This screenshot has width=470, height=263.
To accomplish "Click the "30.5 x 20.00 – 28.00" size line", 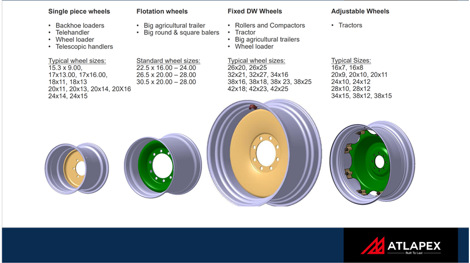I will pos(166,82).
